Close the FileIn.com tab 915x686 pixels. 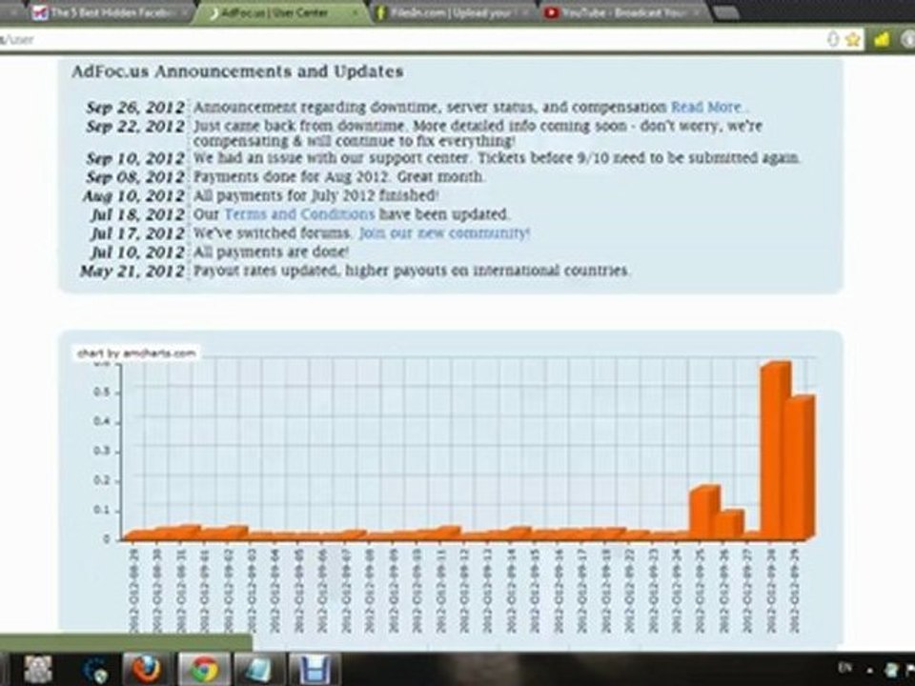tap(526, 12)
